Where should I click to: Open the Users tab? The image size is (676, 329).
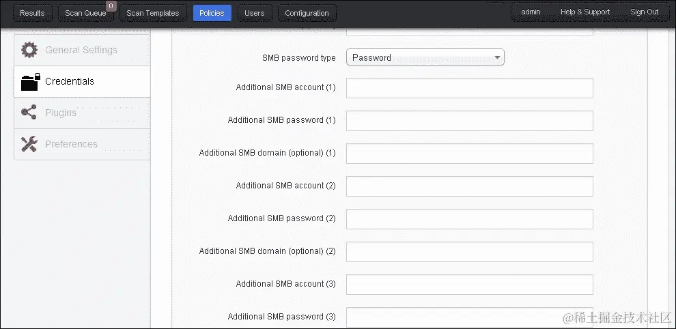(x=255, y=13)
